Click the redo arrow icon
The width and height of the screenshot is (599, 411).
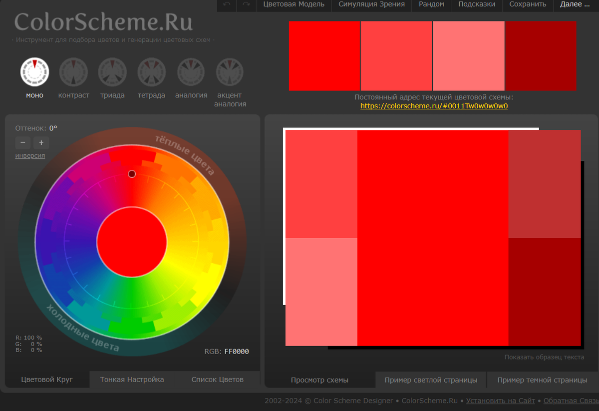click(245, 6)
